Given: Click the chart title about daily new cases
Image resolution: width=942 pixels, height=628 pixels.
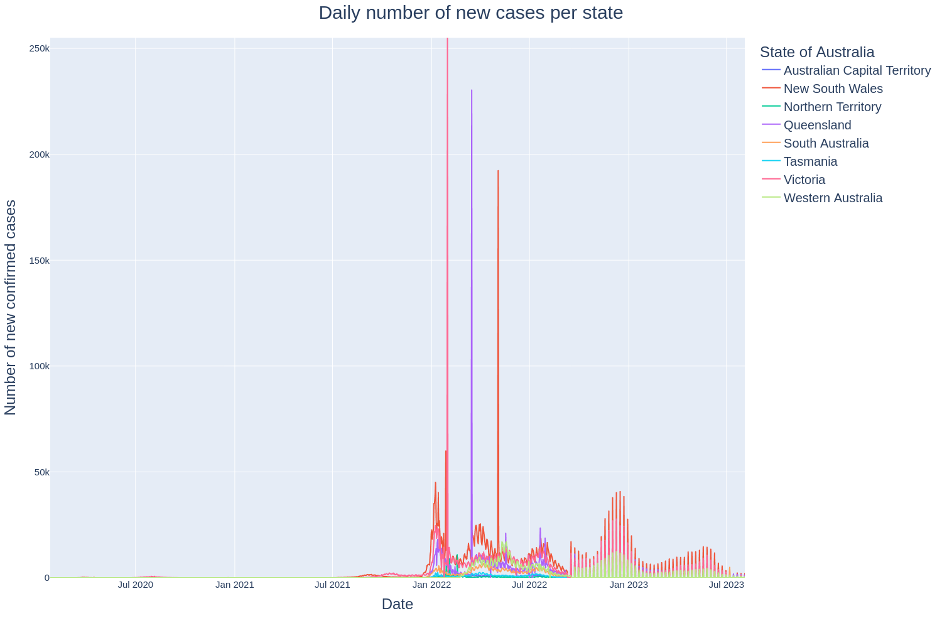Looking at the screenshot, I should tap(470, 13).
